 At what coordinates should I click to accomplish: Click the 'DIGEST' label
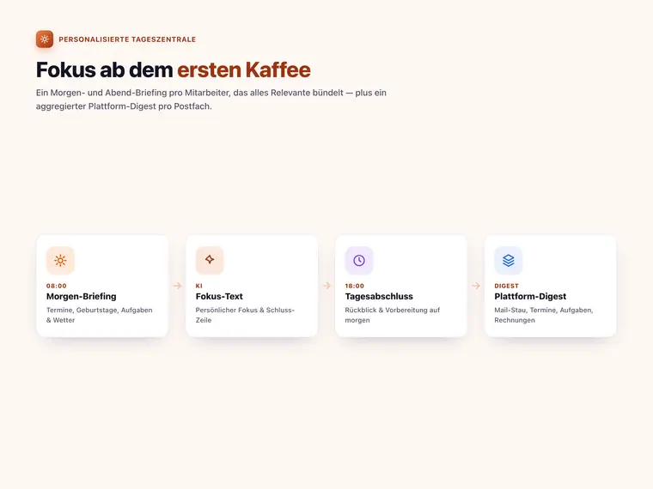[x=506, y=286]
